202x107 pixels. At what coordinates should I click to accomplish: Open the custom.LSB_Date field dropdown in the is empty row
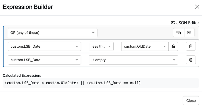coord(44,60)
